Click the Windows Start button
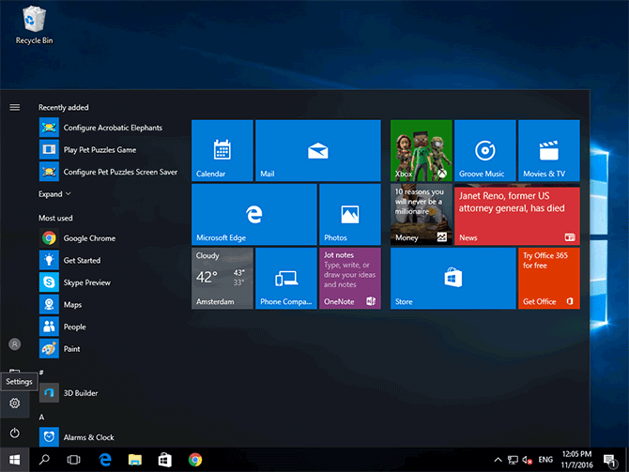The width and height of the screenshot is (629, 472). 14,460
